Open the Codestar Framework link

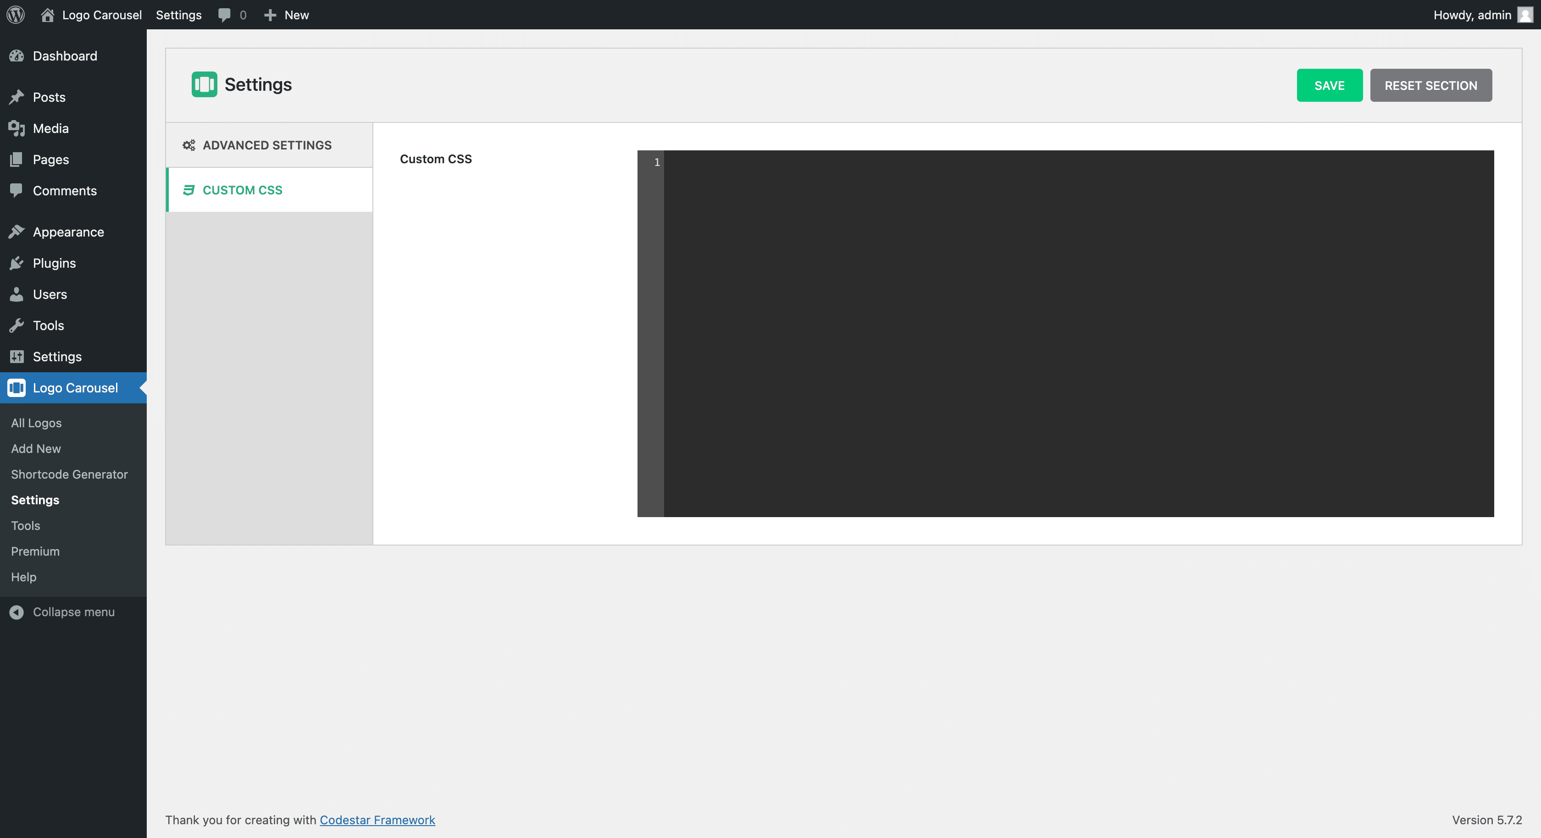[377, 820]
